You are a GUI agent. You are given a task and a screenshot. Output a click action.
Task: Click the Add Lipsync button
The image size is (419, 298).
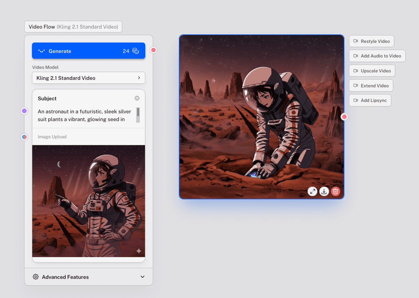[370, 100]
